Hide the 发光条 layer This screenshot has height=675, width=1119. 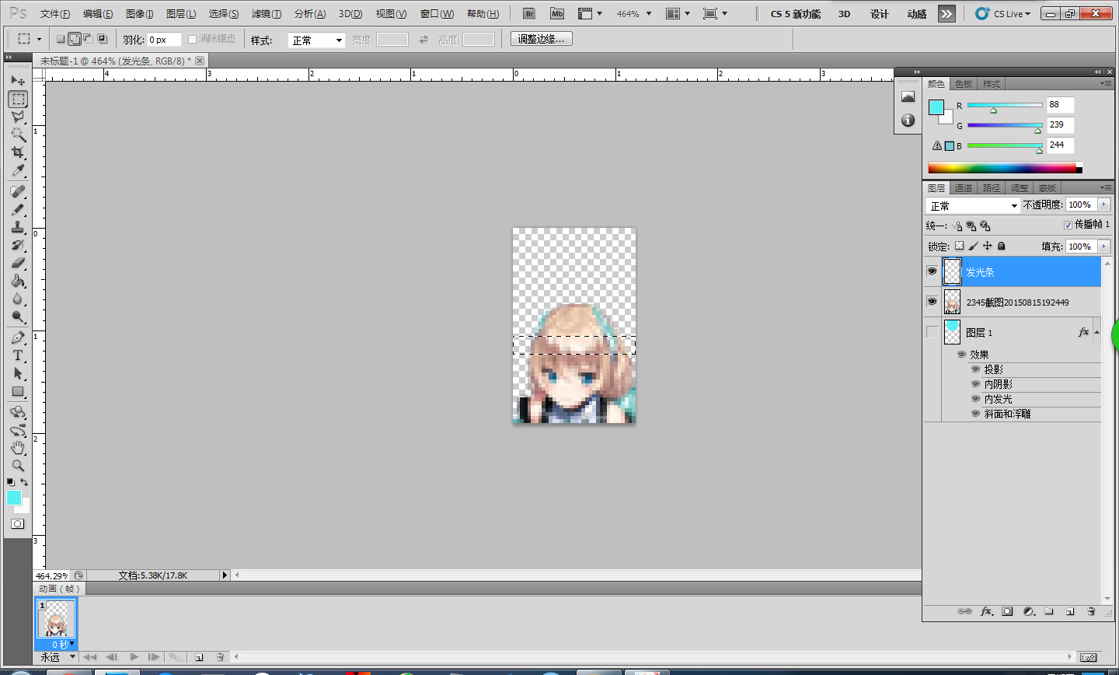[932, 271]
